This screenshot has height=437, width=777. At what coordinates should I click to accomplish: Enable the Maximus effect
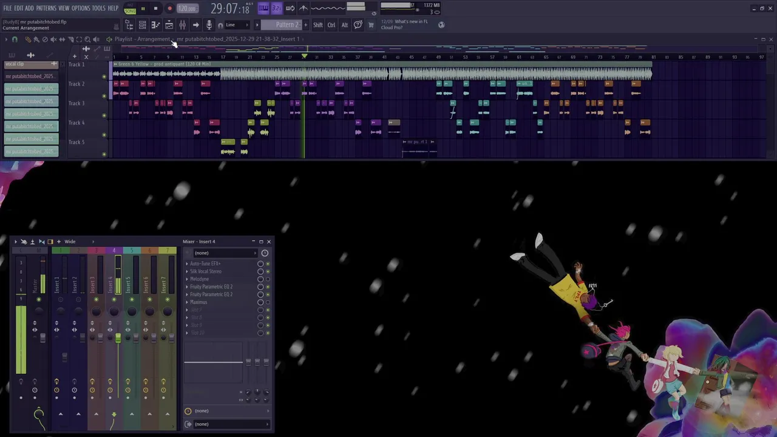(268, 302)
